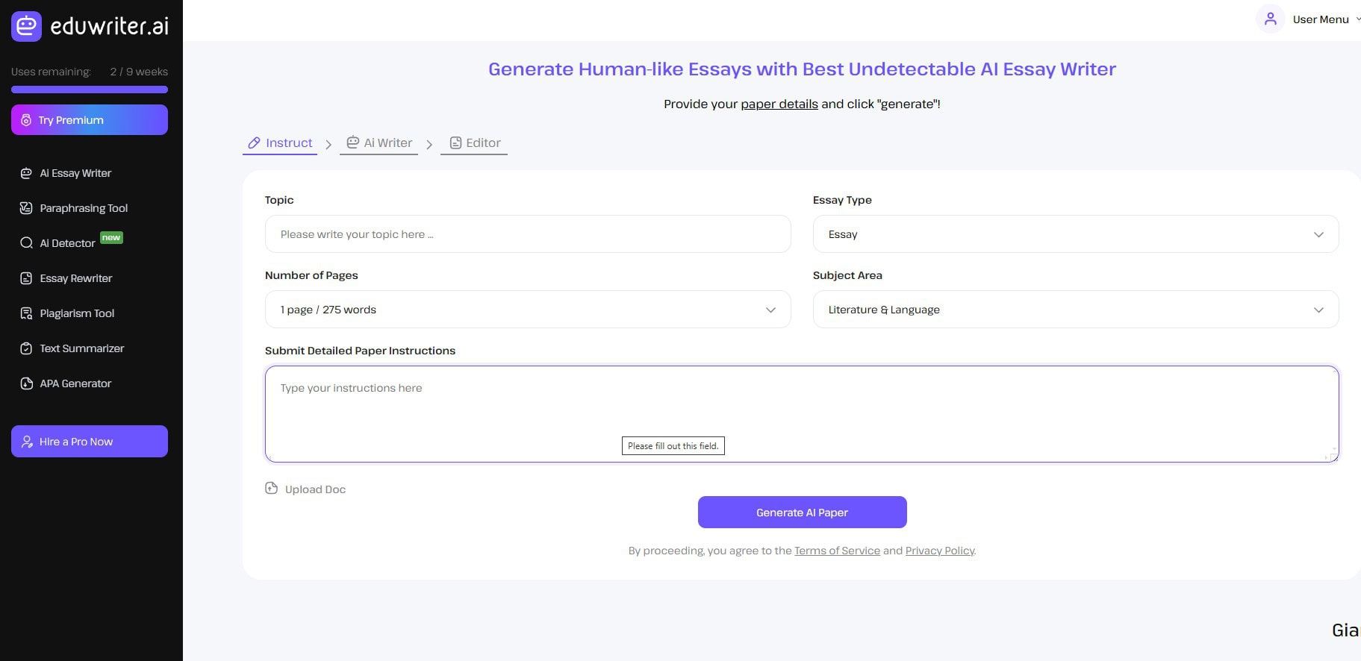The width and height of the screenshot is (1361, 661).
Task: Open the Subject Area dropdown
Action: pyautogui.click(x=1075, y=310)
